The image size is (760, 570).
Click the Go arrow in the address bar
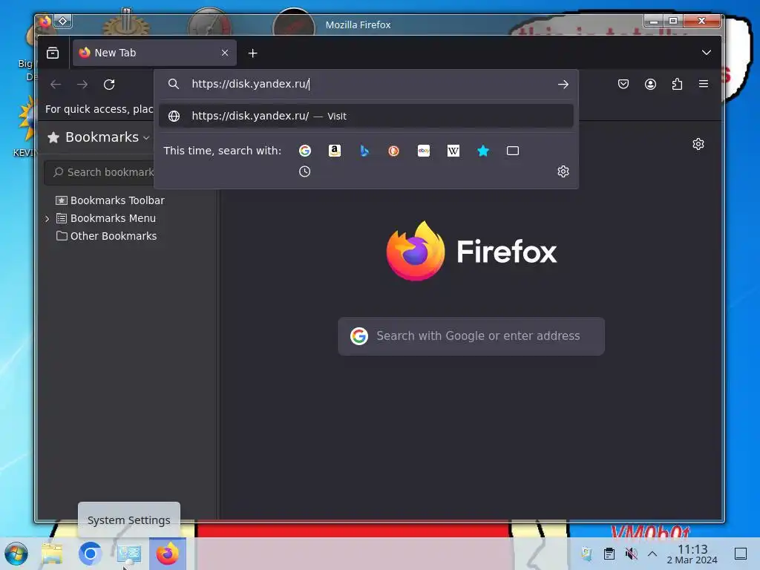tap(563, 85)
